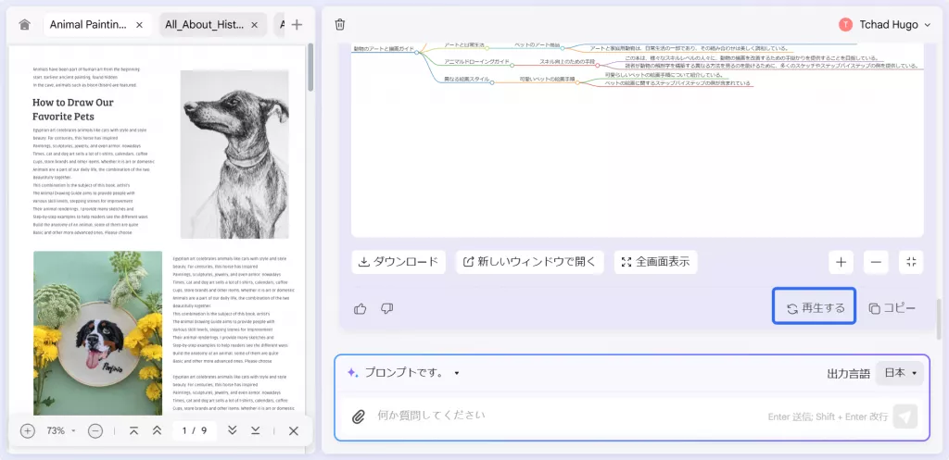Switch to the All_About_Hist tab
949x460 pixels.
[x=205, y=25]
